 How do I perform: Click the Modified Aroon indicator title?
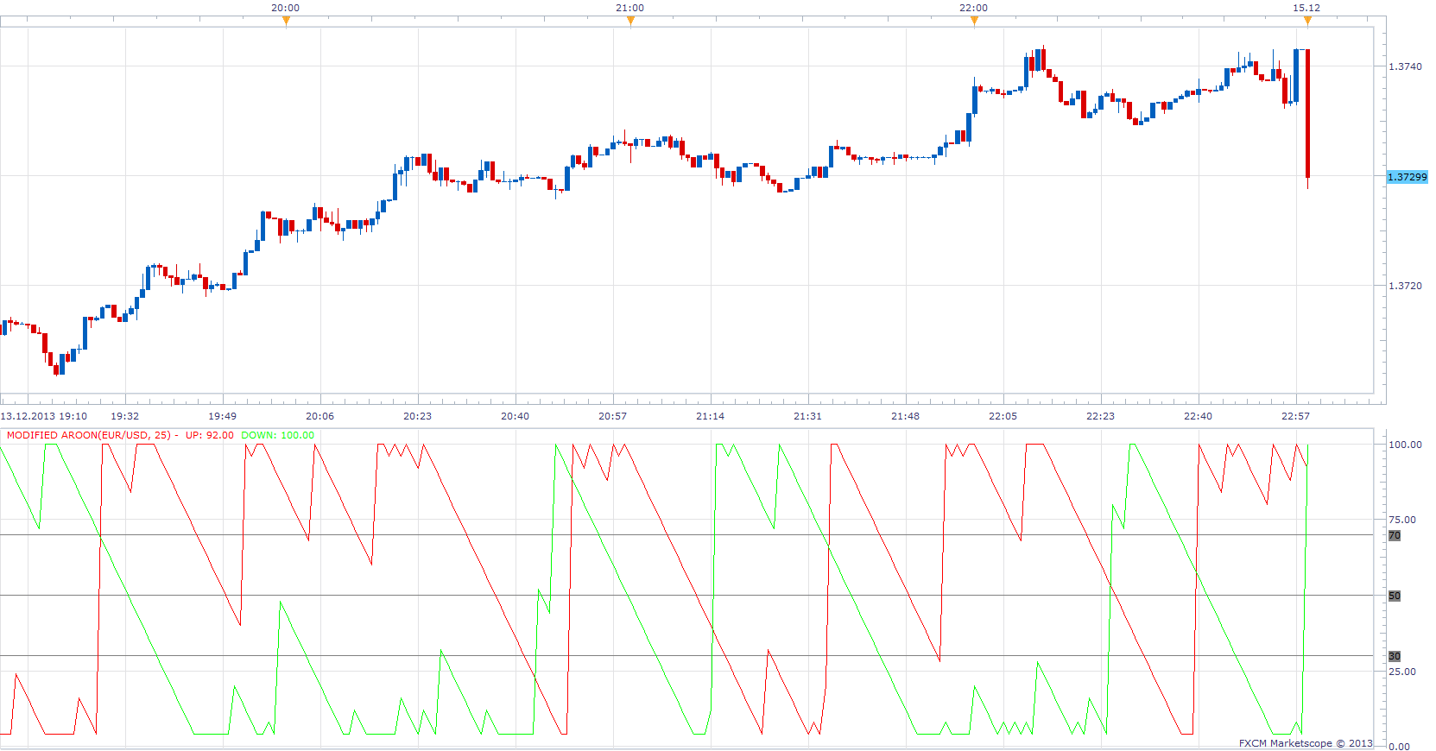point(89,435)
